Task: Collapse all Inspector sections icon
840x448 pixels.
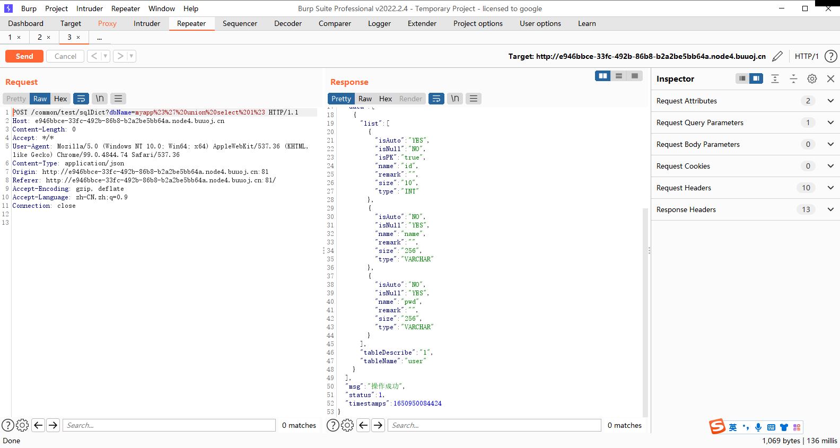Action: click(793, 79)
